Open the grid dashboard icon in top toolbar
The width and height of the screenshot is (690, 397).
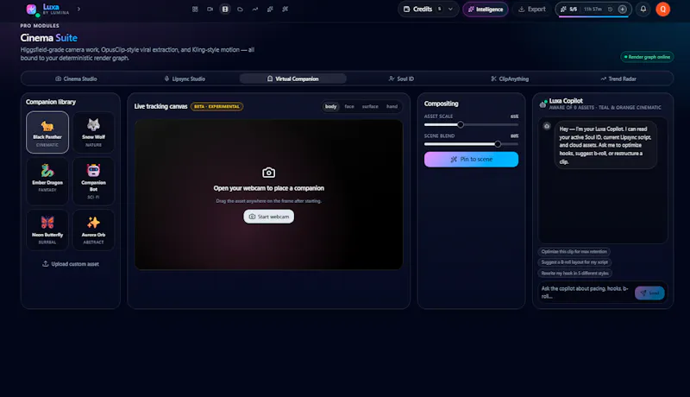[195, 9]
